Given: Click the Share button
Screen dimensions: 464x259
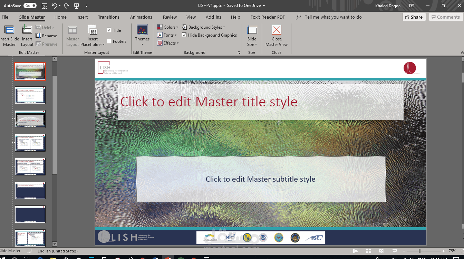Looking at the screenshot, I should coord(414,17).
